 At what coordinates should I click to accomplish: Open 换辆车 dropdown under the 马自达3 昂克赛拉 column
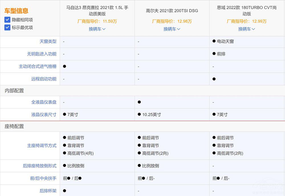click(97, 29)
